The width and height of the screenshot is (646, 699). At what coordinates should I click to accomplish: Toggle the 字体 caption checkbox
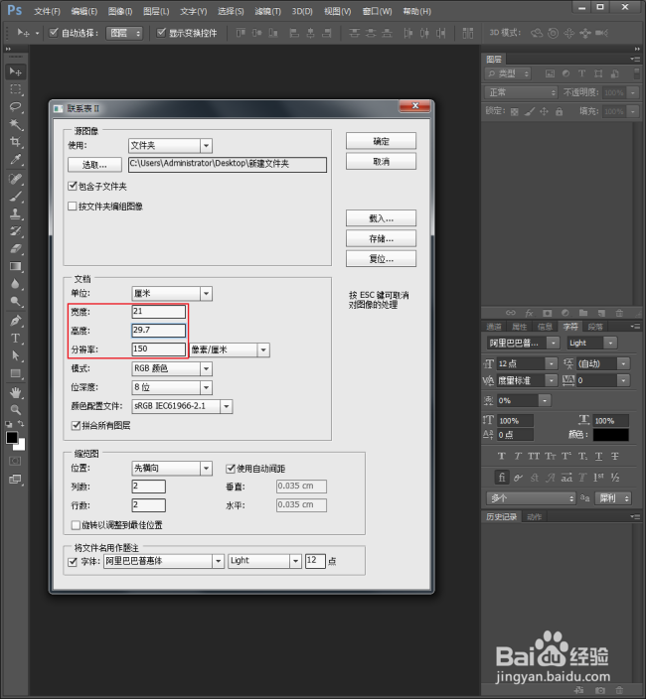[73, 562]
